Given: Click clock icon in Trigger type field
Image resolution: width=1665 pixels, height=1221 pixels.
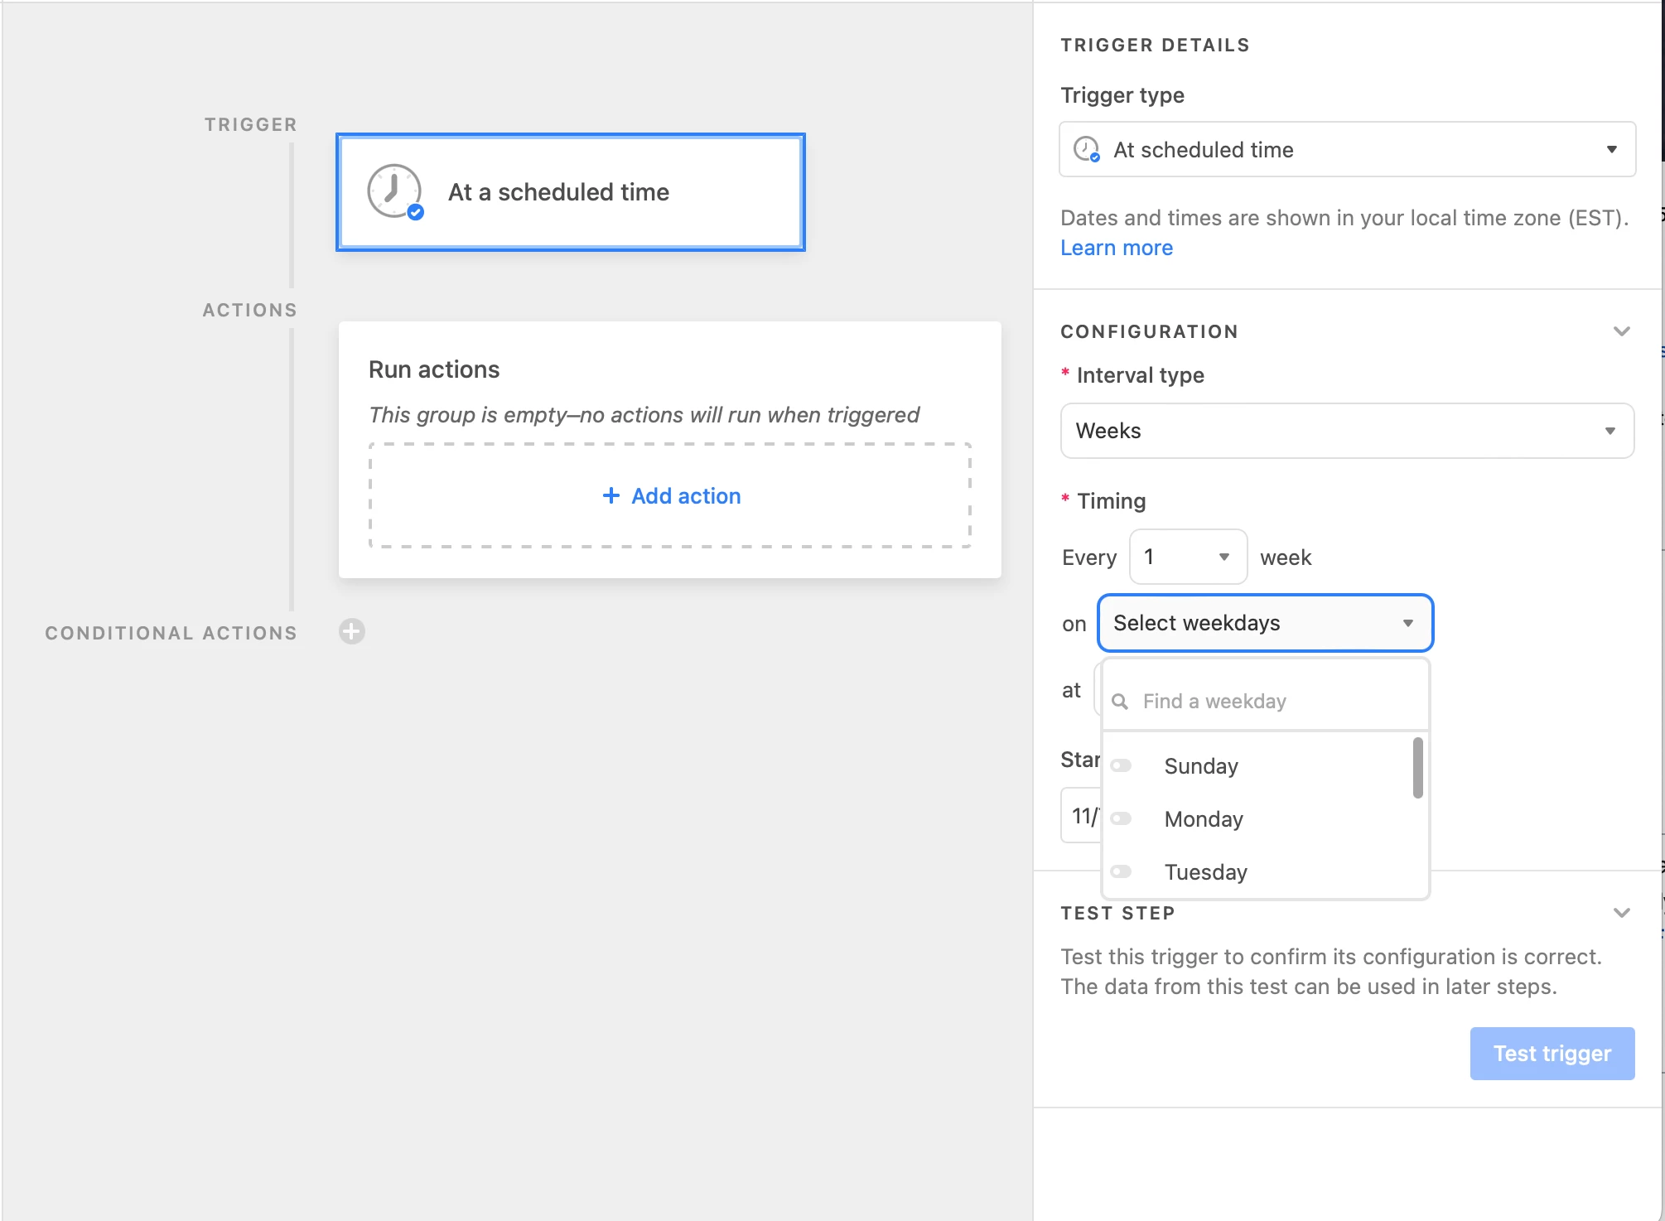Looking at the screenshot, I should [x=1086, y=149].
